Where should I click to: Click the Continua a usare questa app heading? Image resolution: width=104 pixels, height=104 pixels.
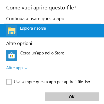click(35, 19)
